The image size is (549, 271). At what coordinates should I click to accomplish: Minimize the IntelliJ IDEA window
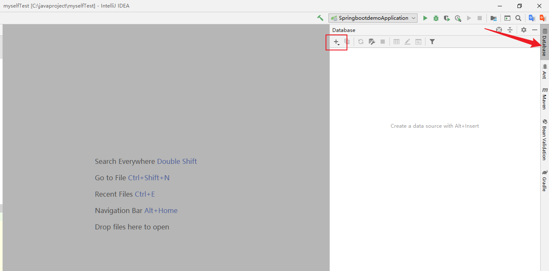[500, 6]
